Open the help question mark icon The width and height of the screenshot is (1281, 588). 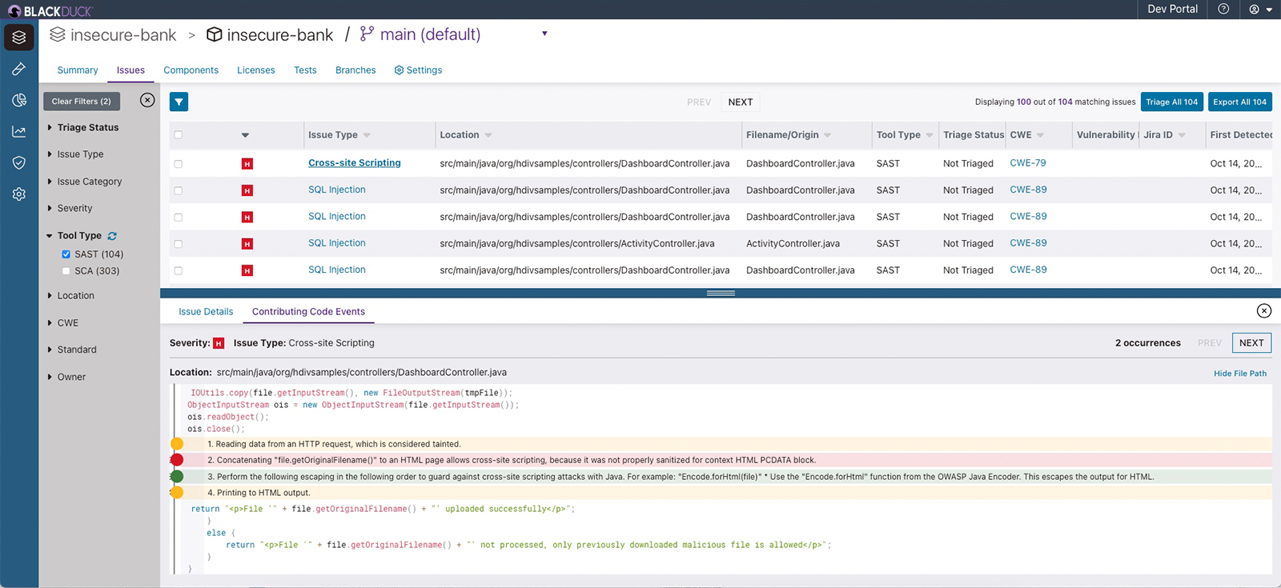click(x=1223, y=10)
